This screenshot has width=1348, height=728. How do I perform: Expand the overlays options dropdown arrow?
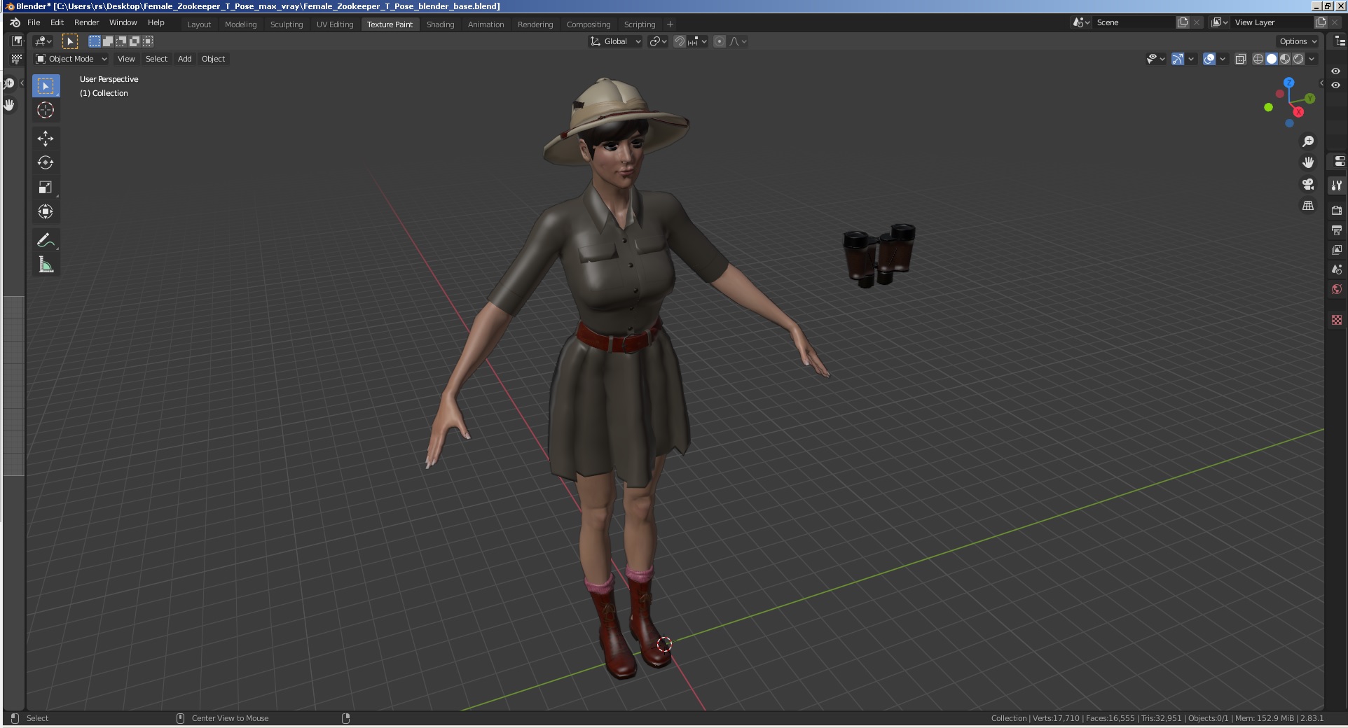(1223, 59)
